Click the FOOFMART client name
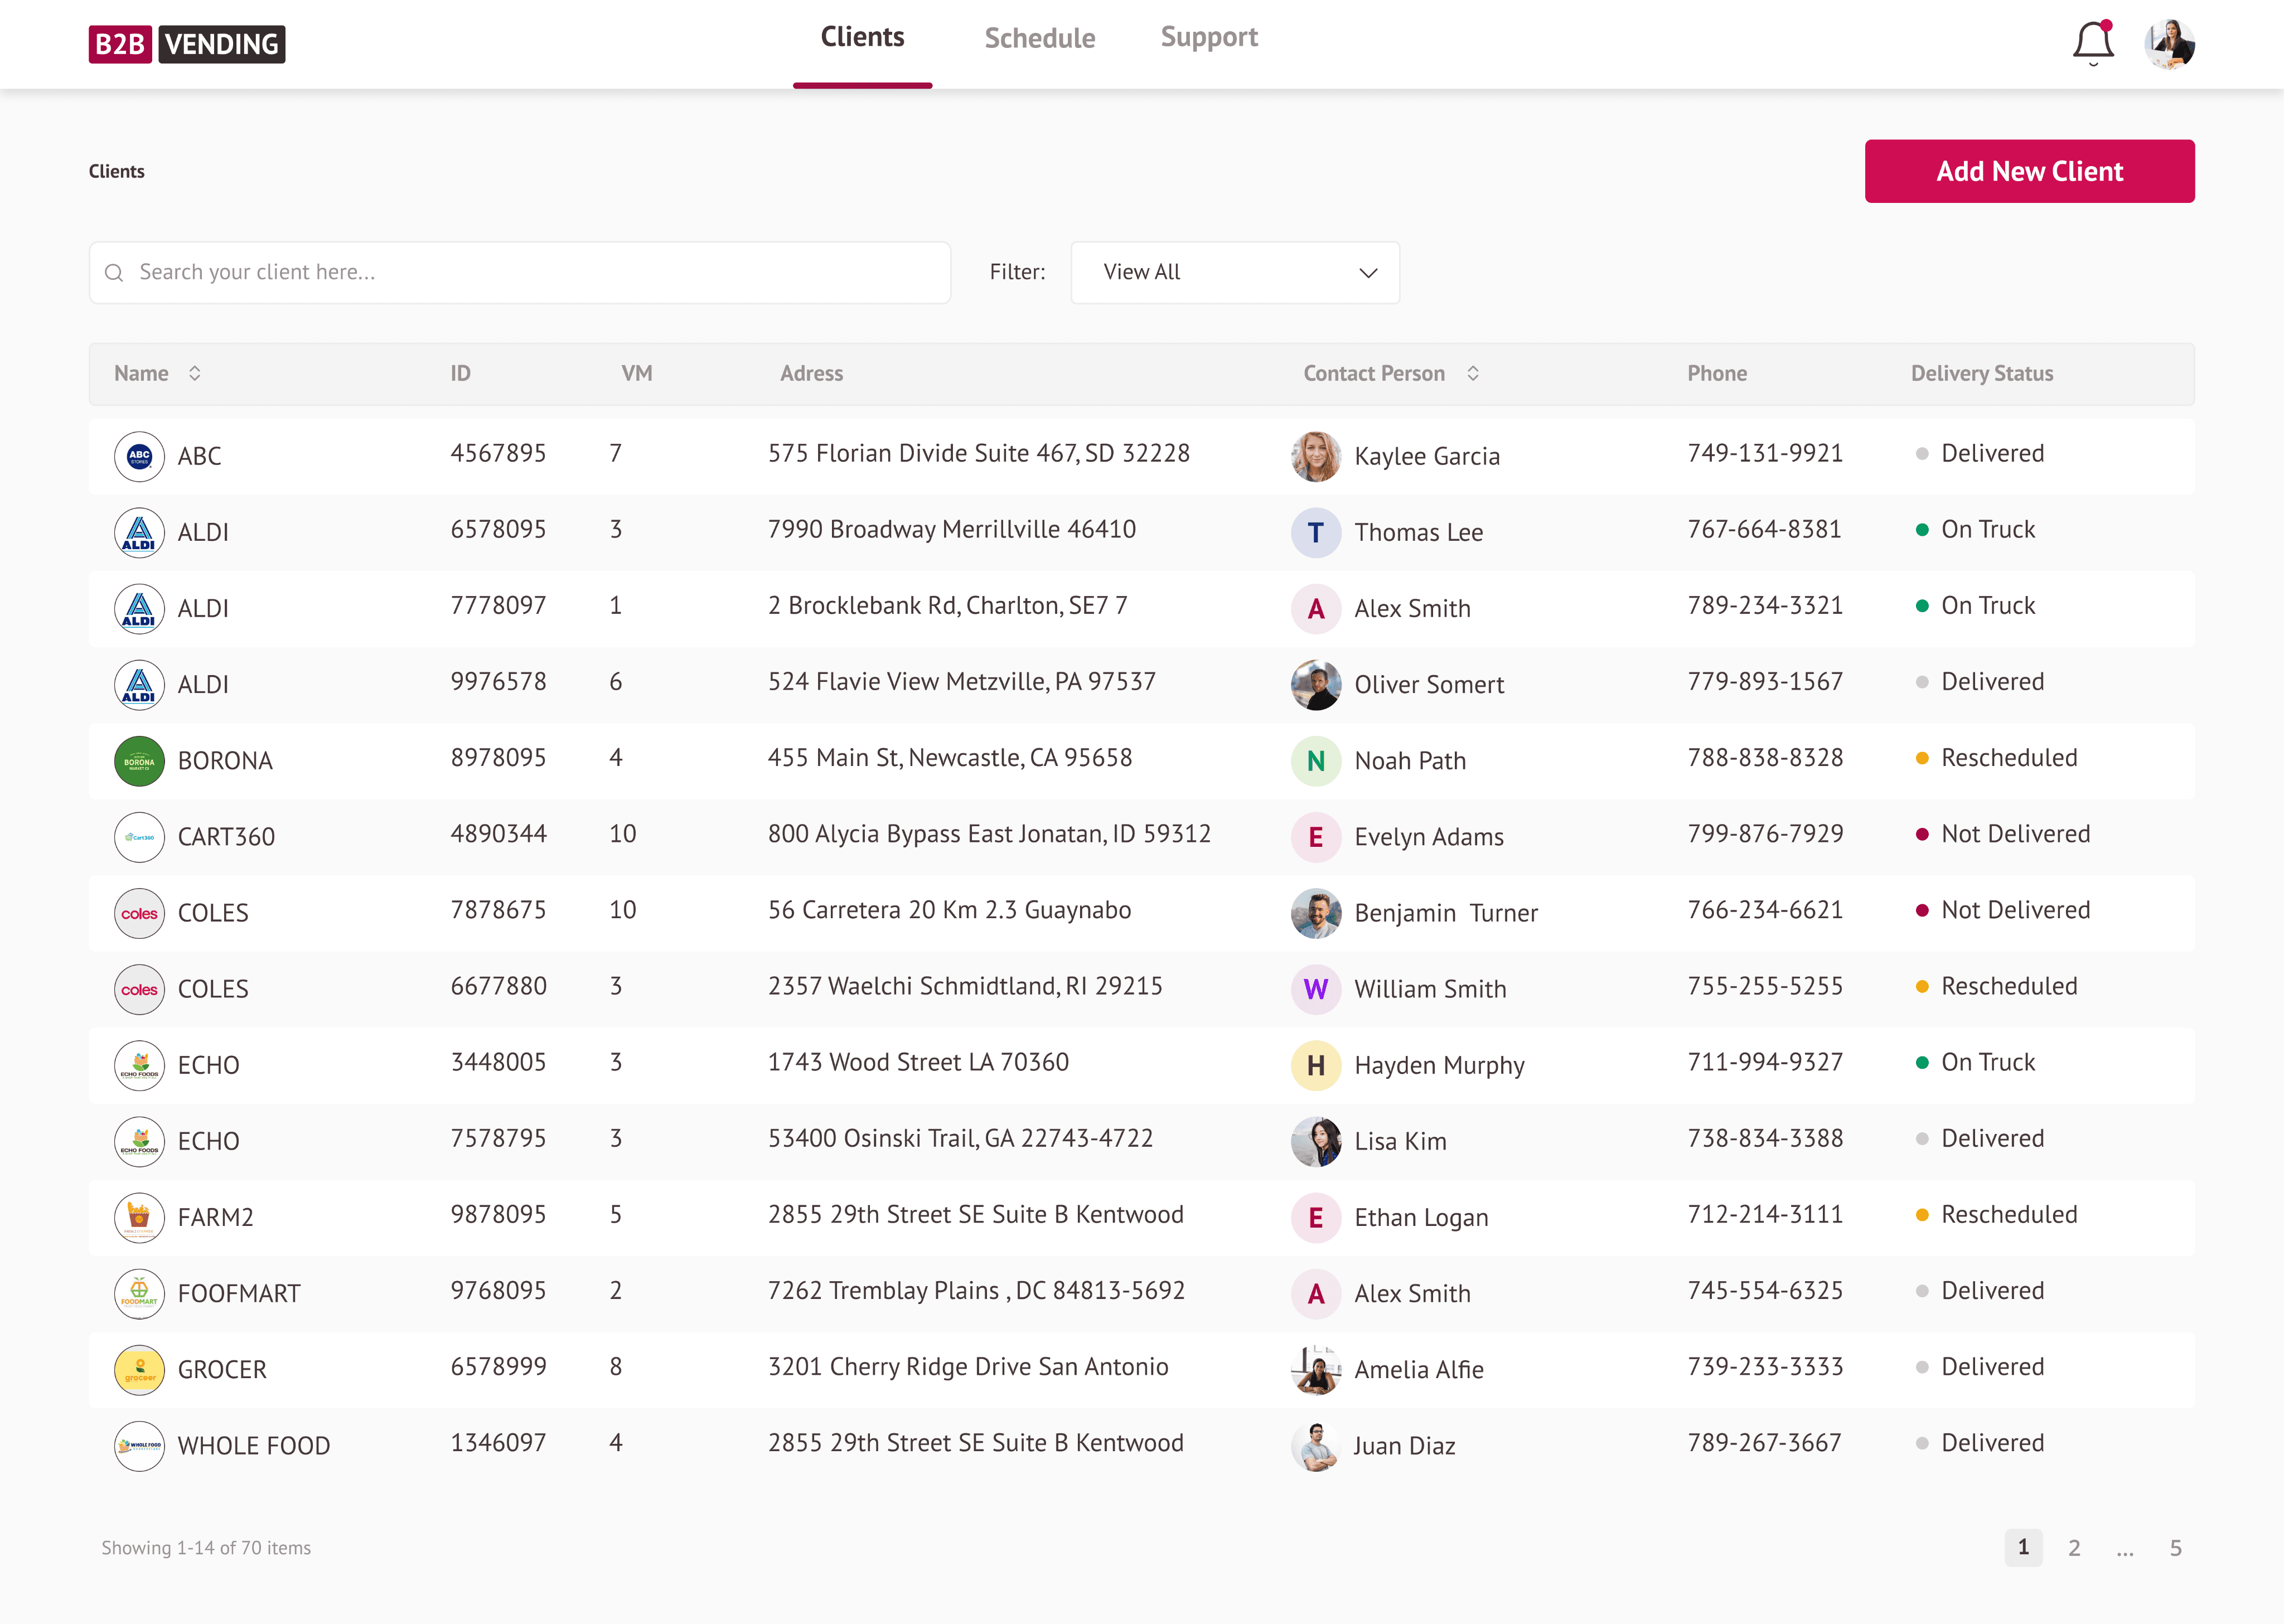 tap(238, 1294)
